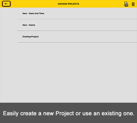Click the caption about creating a new Project

pos(69,113)
